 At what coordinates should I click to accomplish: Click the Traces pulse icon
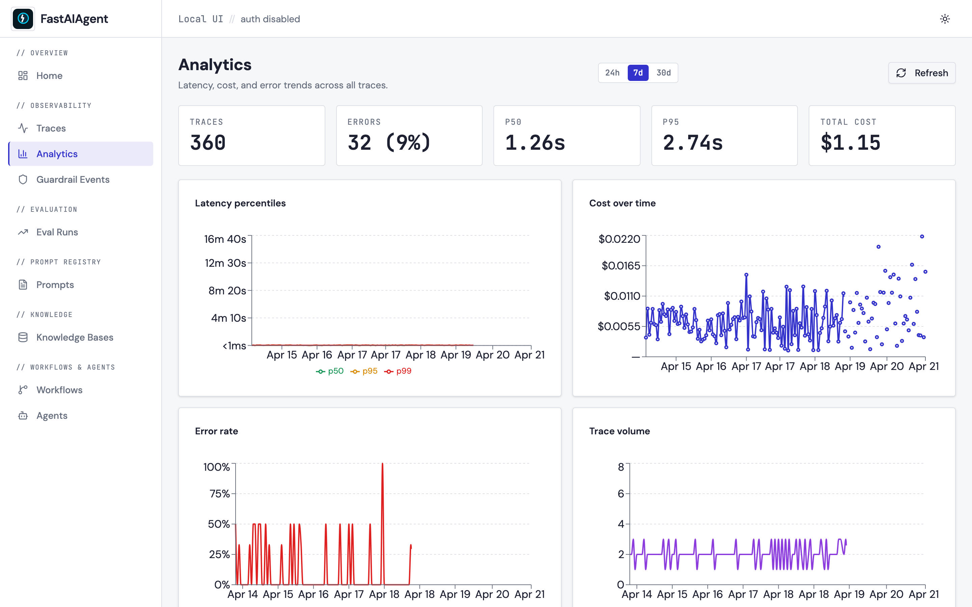pyautogui.click(x=23, y=128)
